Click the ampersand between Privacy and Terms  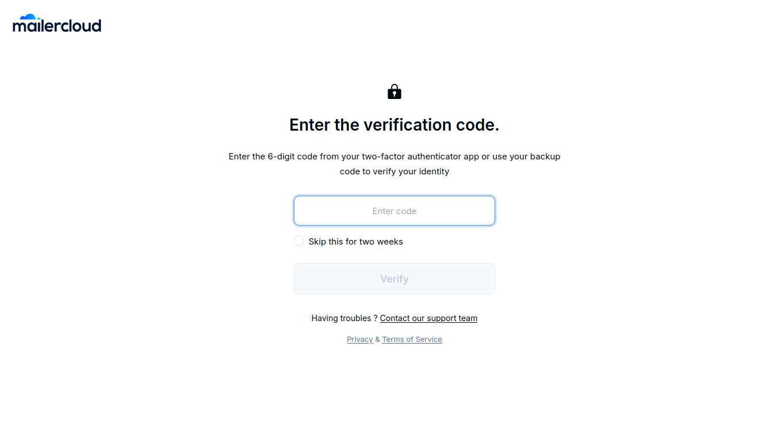click(x=377, y=340)
